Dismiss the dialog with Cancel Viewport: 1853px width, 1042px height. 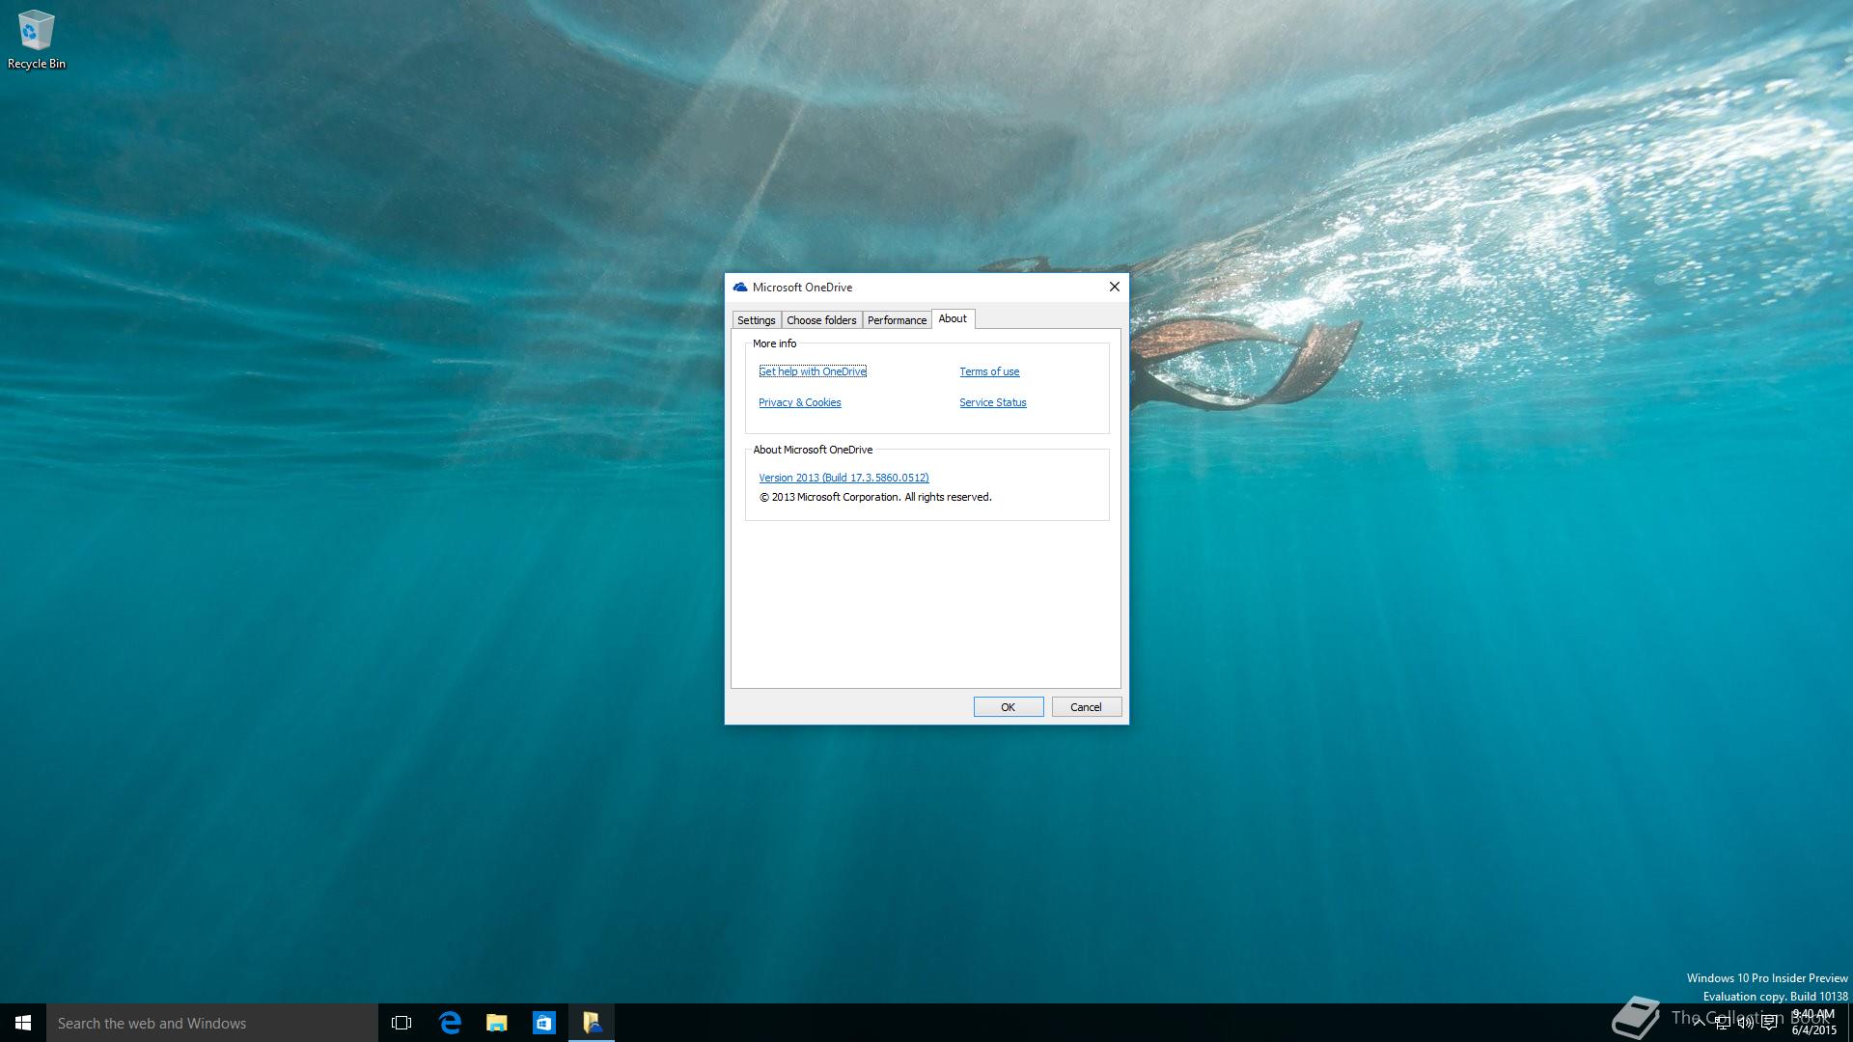coord(1087,707)
